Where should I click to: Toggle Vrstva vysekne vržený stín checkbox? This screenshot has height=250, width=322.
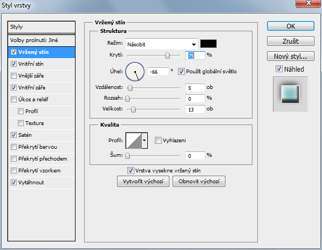131,170
